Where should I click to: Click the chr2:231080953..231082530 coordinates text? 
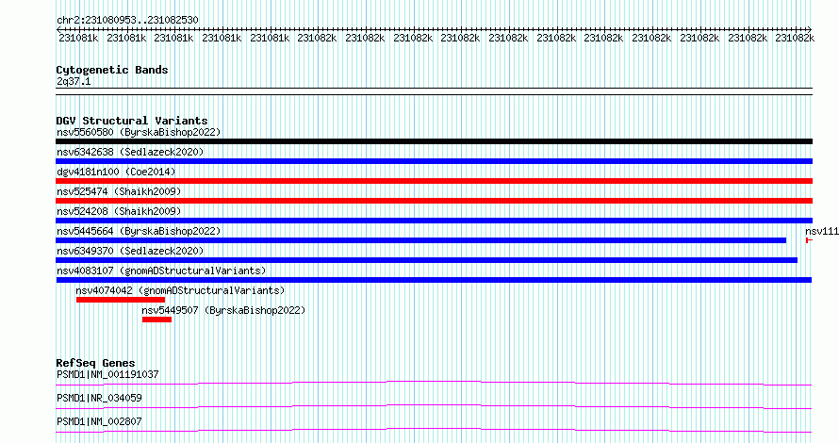127,20
